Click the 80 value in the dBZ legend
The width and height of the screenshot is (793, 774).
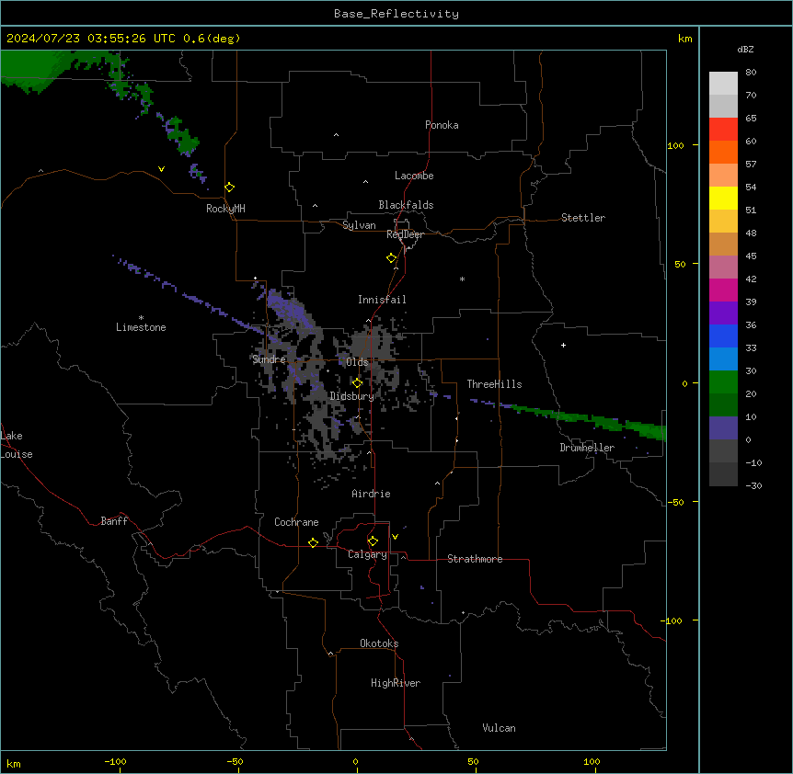751,73
